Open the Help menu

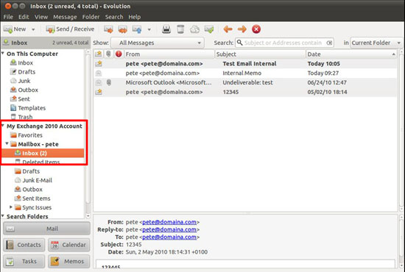tap(134, 17)
